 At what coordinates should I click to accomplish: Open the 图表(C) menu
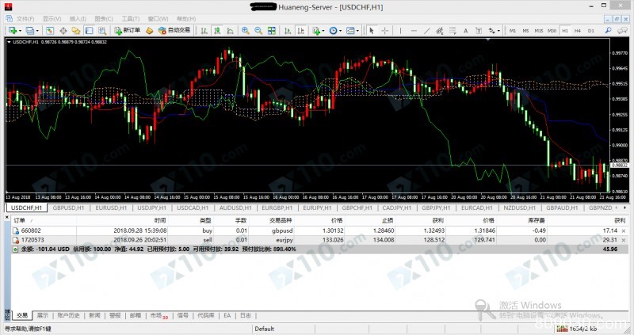pyautogui.click(x=104, y=19)
